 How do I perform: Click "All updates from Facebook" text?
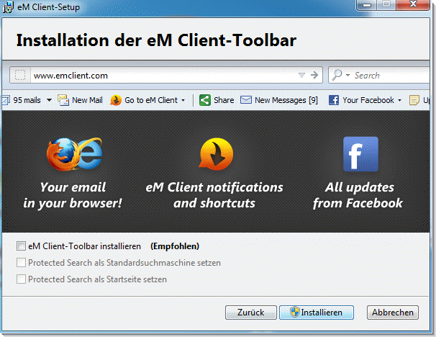(x=358, y=195)
